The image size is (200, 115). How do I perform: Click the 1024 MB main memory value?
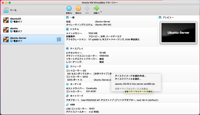coord(93,33)
